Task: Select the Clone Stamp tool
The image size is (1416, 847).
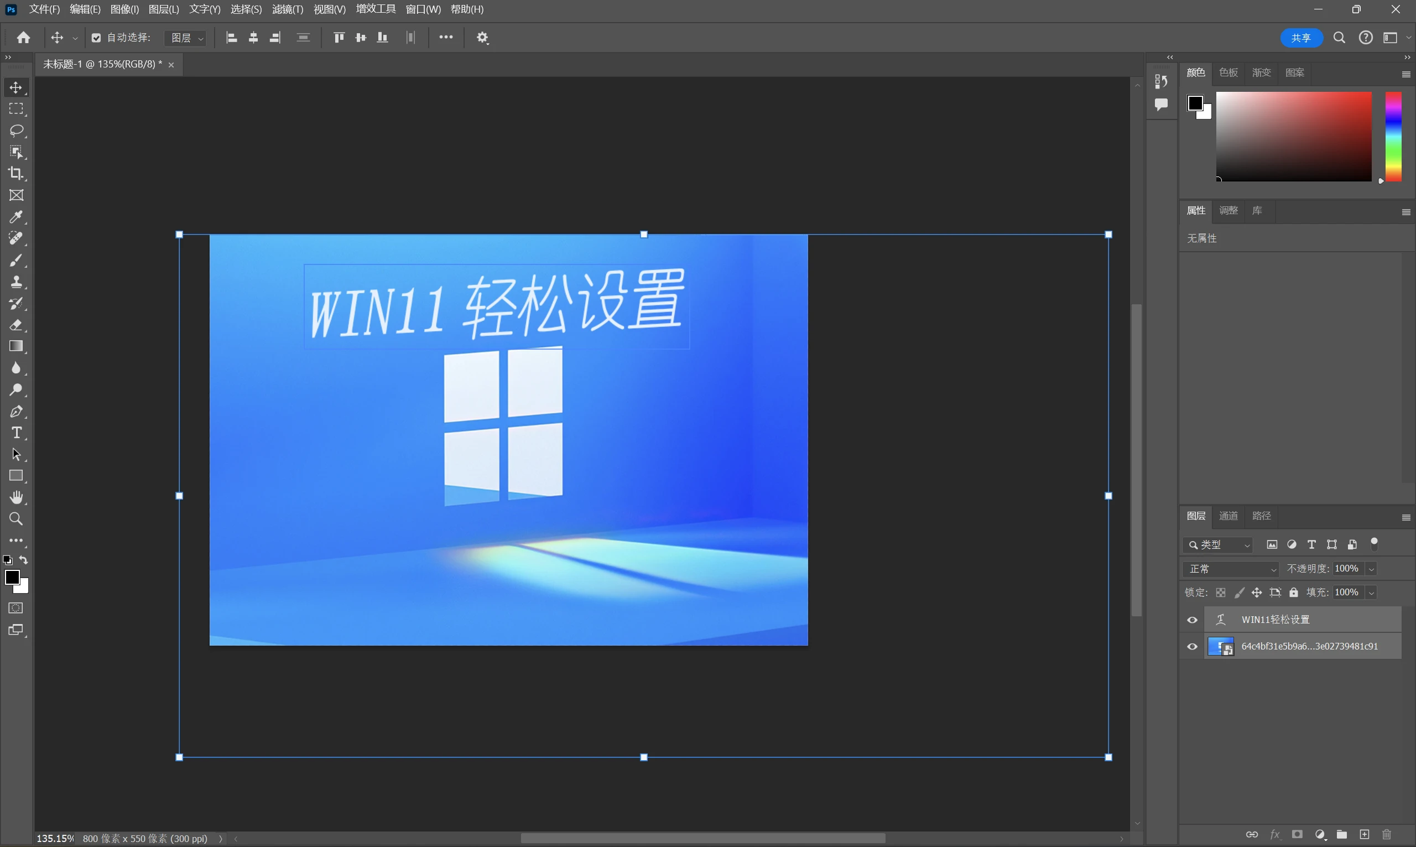Action: (x=16, y=282)
